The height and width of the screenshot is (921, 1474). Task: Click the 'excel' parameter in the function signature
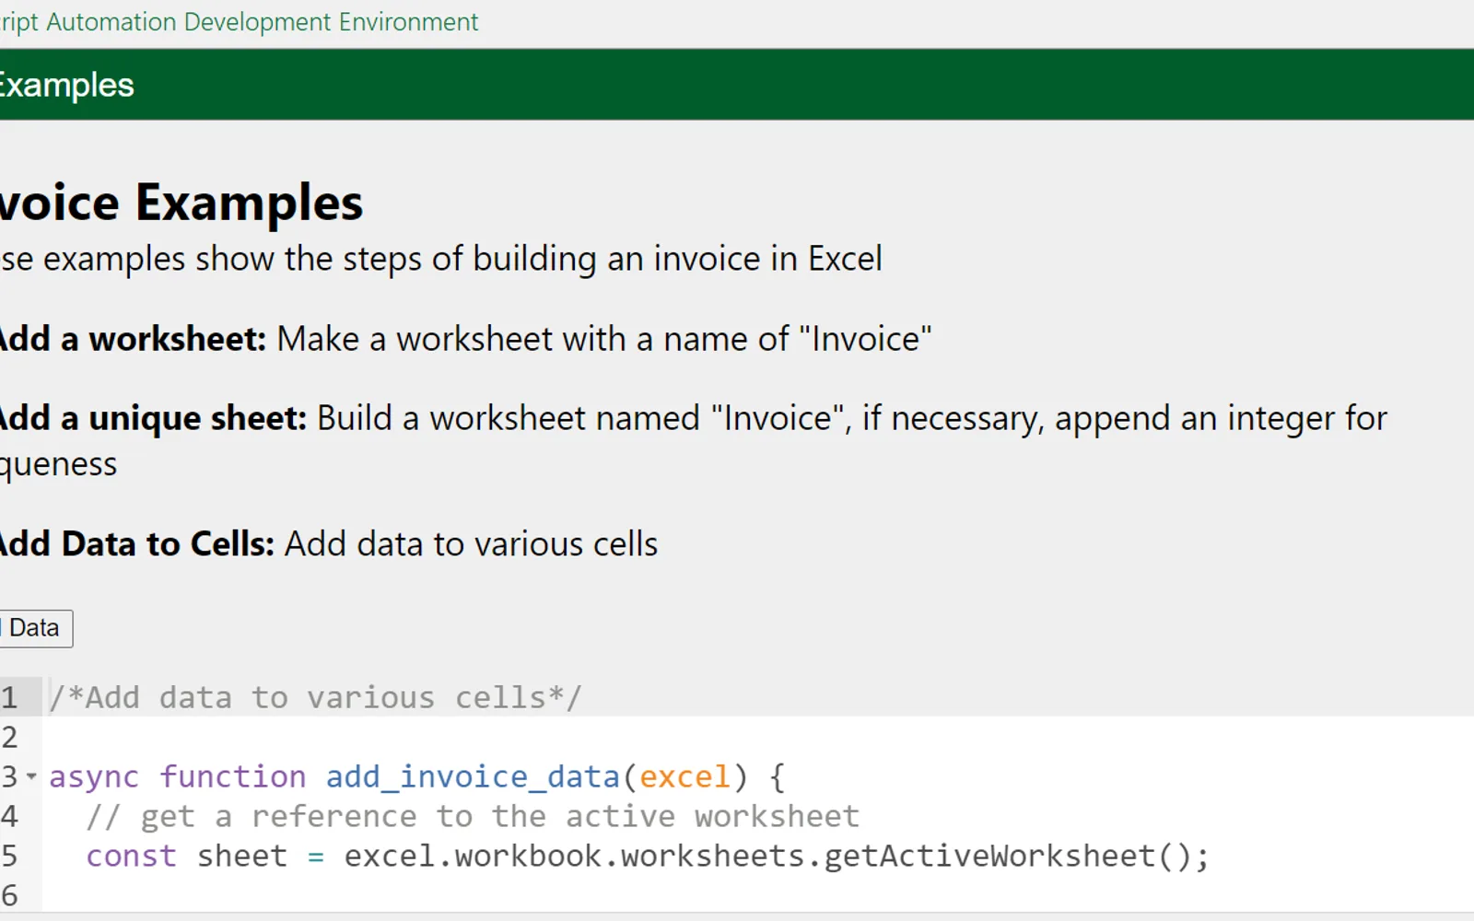pyautogui.click(x=684, y=776)
